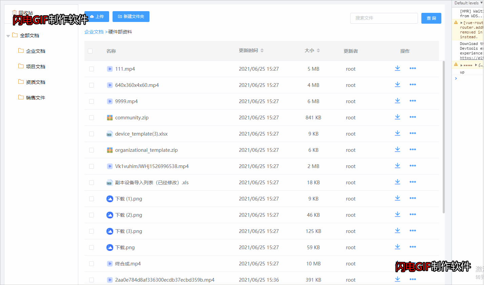This screenshot has width=484, height=285.
Task: Open more actions for Vk1vuhimJWHj1526996538.mp4
Action: pos(412,166)
